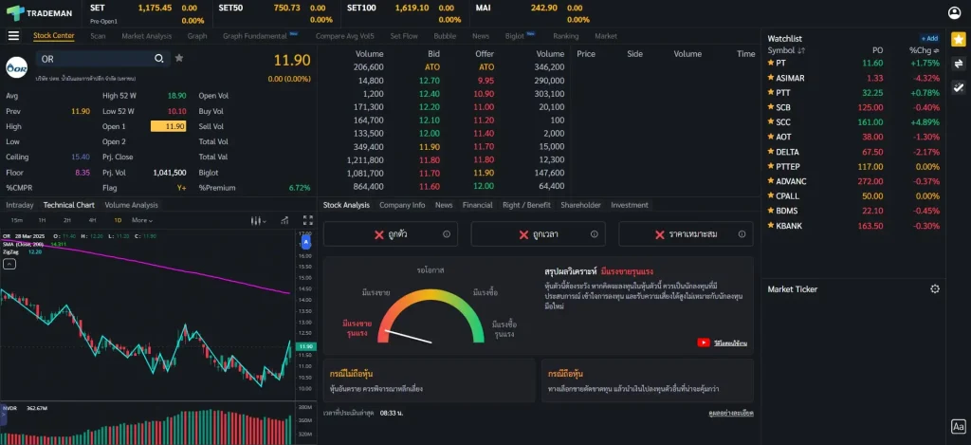The width and height of the screenshot is (971, 445).
Task: Switch to the Investment tab
Action: click(630, 205)
